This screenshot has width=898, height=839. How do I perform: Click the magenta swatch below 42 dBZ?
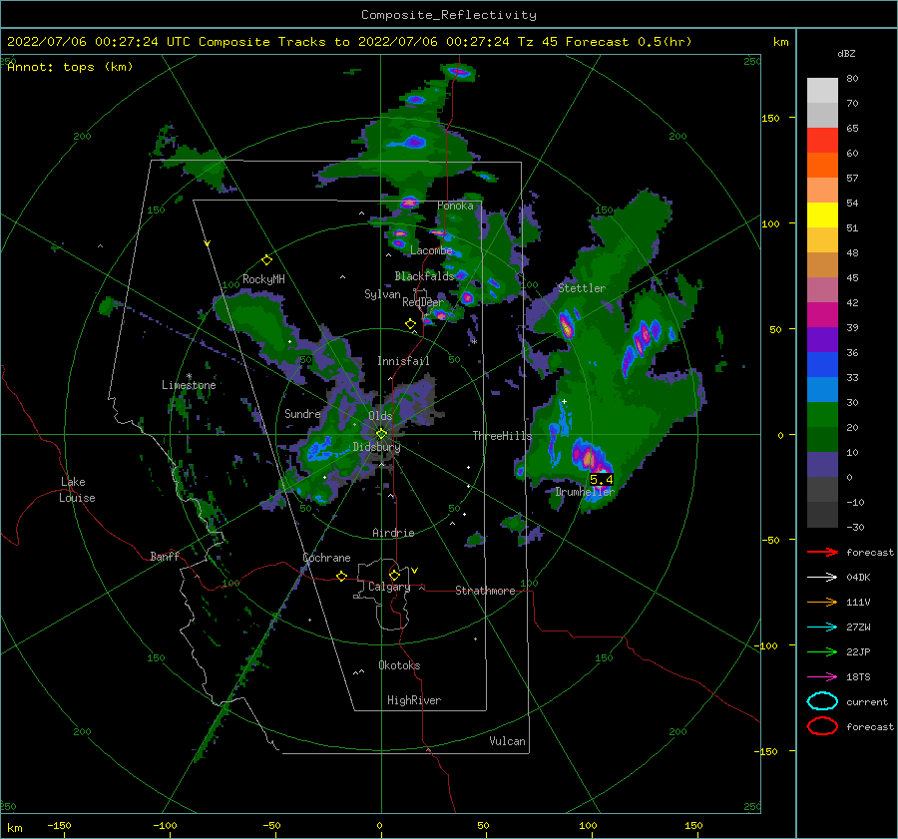[x=822, y=314]
